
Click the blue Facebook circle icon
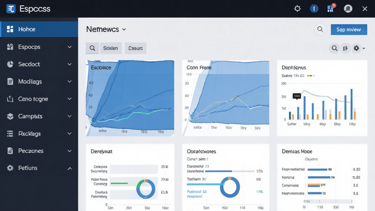(x=314, y=9)
